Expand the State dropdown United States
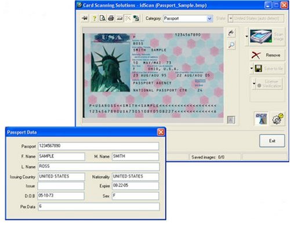 point(231,19)
